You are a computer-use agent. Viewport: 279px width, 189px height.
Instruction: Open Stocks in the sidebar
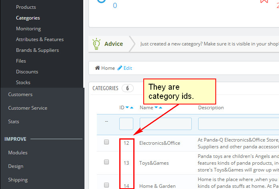[23, 83]
